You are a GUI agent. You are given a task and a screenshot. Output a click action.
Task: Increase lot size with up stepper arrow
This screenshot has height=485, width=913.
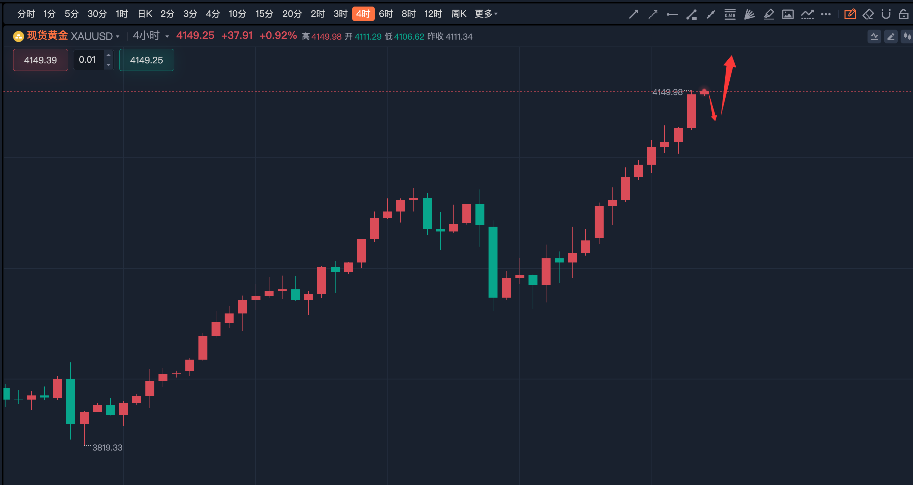[x=109, y=55]
